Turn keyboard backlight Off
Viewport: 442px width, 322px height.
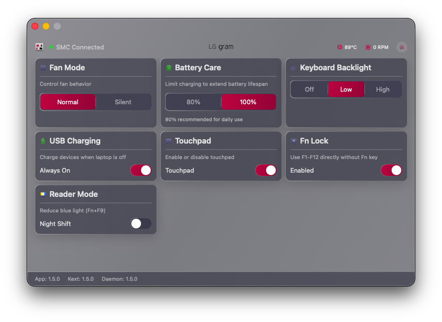point(309,89)
